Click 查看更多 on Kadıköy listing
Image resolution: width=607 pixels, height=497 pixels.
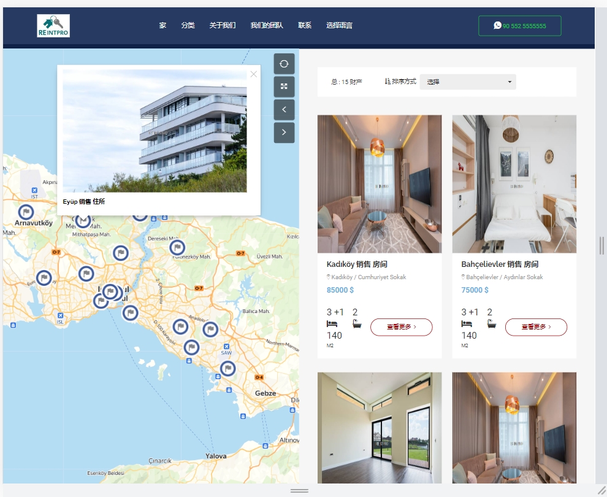(402, 327)
